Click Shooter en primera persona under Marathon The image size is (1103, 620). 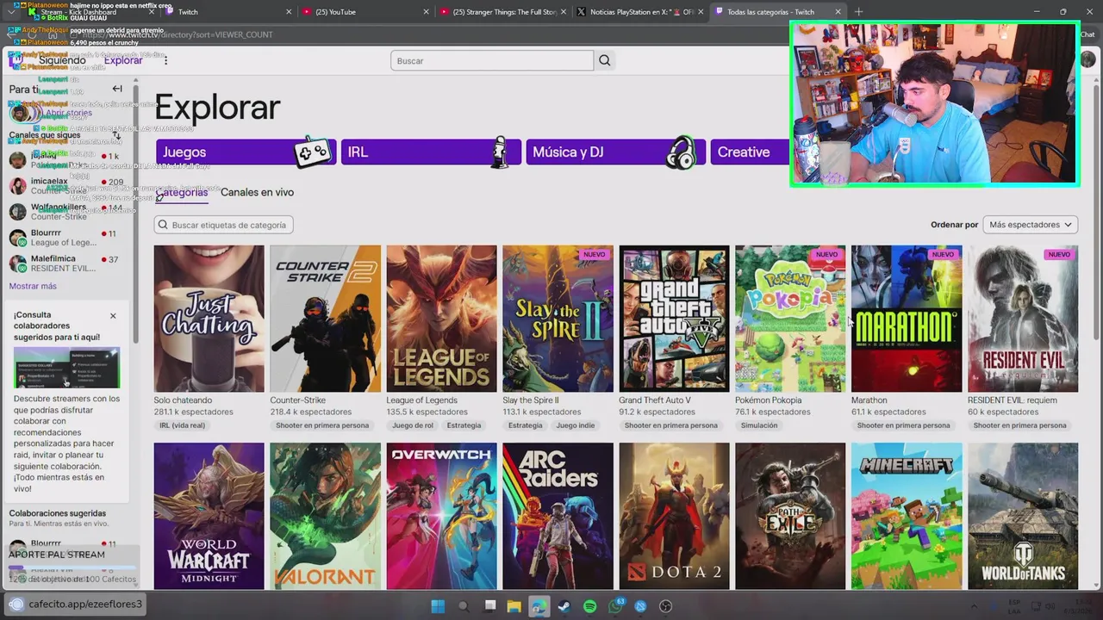pyautogui.click(x=904, y=425)
